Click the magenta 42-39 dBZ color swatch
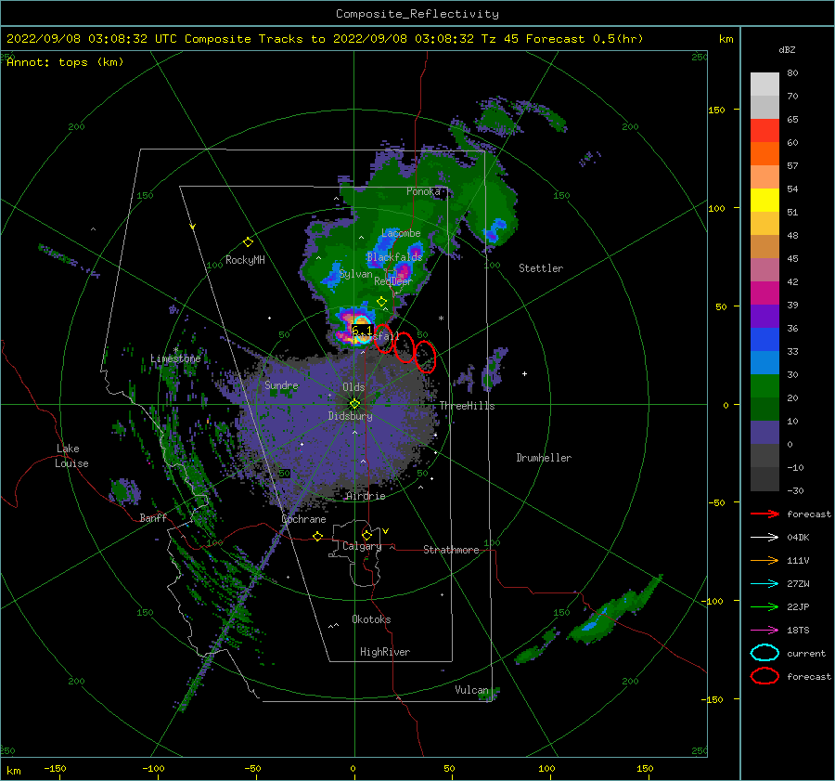 point(764,293)
